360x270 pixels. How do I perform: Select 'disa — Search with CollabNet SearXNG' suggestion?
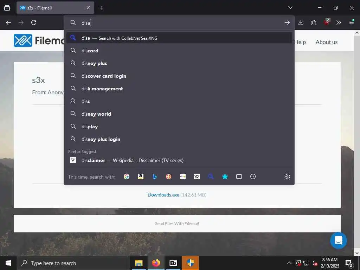179,38
